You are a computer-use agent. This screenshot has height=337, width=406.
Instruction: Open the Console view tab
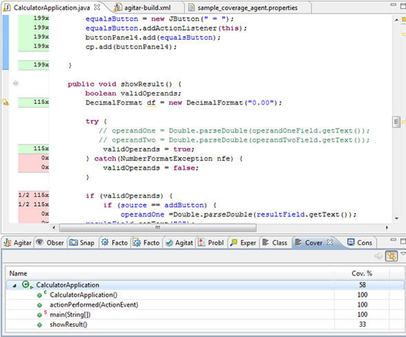[360, 243]
